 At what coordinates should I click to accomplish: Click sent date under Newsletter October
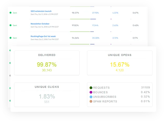point(45,27)
